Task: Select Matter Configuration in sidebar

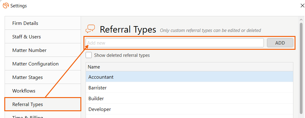Action: tap(43, 64)
